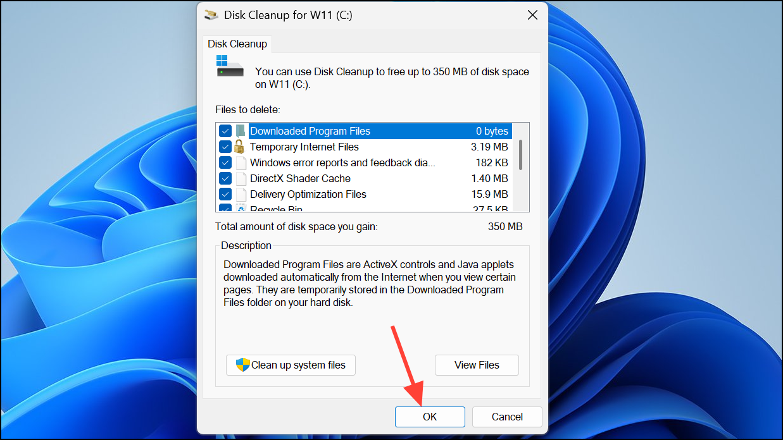Click the Recycle Bin icon in the list
Viewport: 783px width, 440px height.
coord(241,207)
